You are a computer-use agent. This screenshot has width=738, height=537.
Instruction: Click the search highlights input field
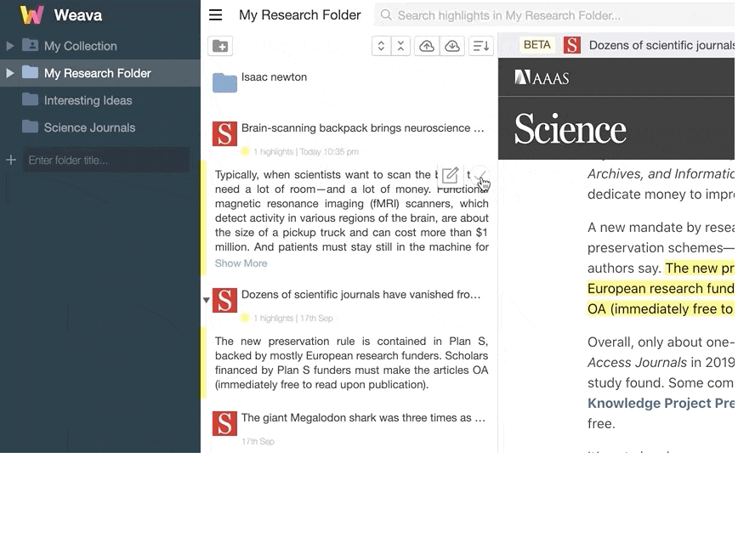coord(510,14)
